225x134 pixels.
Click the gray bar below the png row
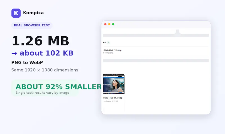click(x=156, y=60)
